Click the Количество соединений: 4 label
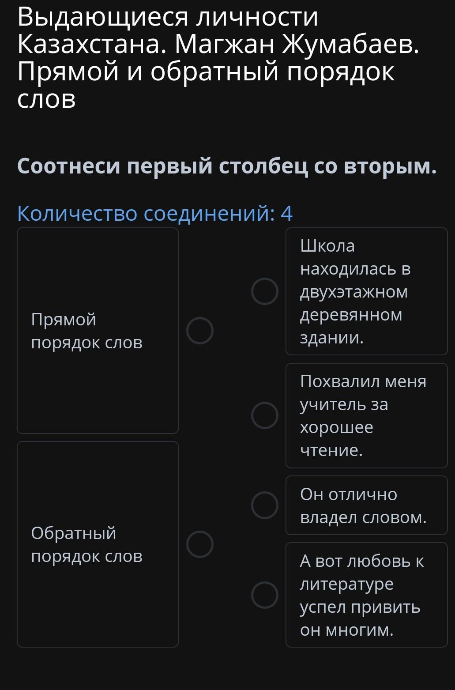Viewport: 455px width, 690px height. tap(154, 214)
